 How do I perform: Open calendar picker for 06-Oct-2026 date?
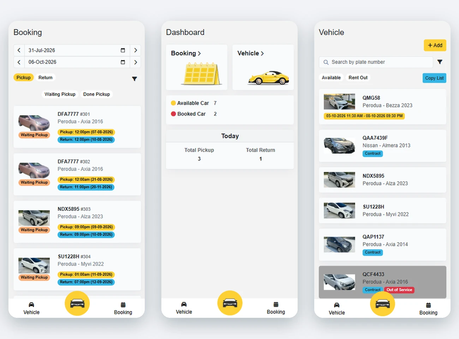[123, 62]
